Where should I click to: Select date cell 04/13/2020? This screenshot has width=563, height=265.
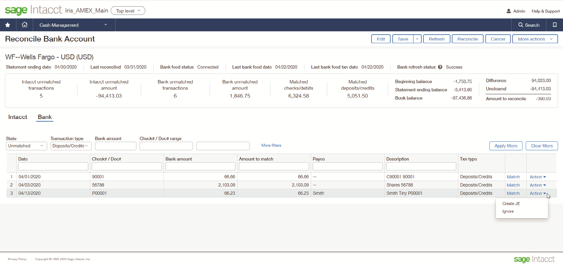(x=30, y=193)
